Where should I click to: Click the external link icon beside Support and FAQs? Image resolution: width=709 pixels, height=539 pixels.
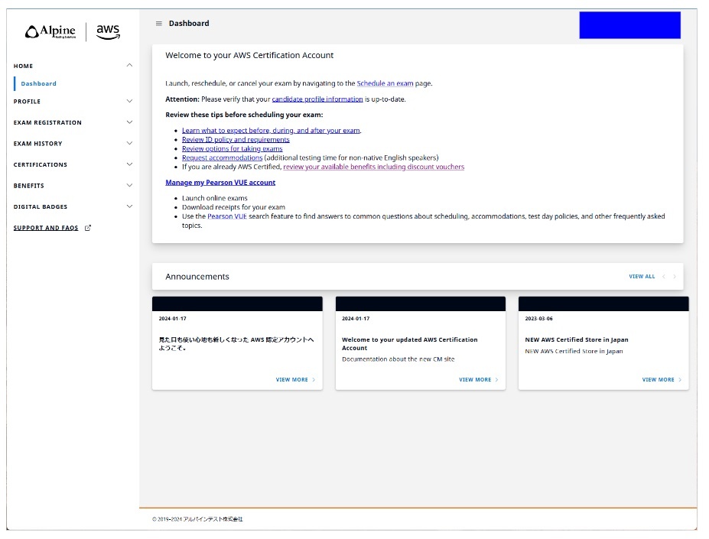[x=88, y=228]
